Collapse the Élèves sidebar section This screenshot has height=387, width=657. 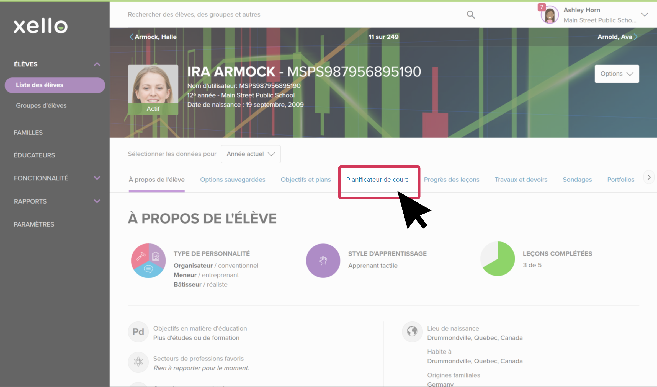pyautogui.click(x=97, y=64)
